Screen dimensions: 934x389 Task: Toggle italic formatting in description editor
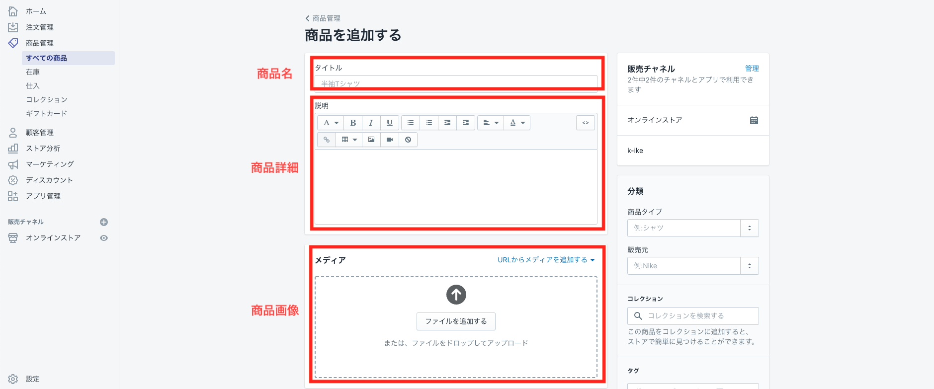click(x=371, y=123)
